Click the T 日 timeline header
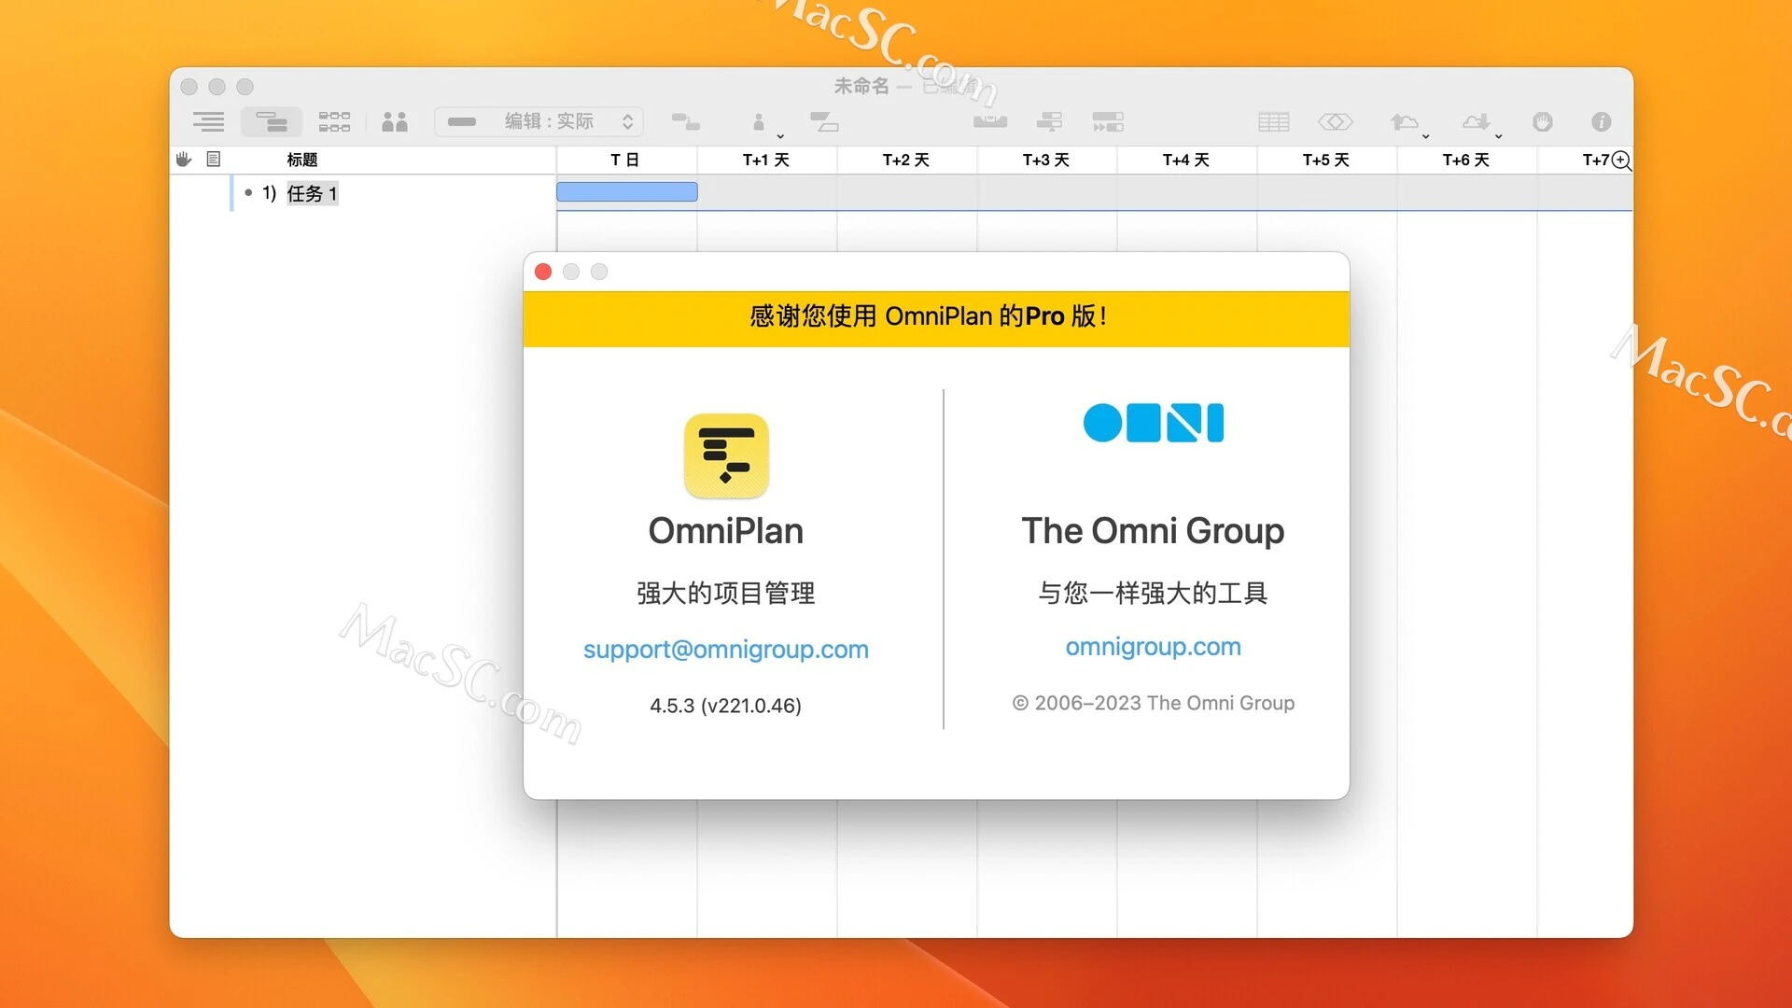 [x=626, y=160]
